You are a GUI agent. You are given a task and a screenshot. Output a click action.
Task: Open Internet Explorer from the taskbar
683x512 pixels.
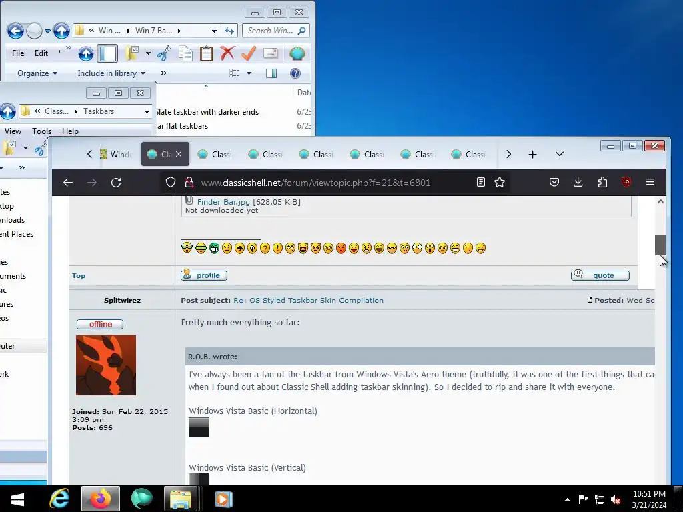[x=59, y=499]
